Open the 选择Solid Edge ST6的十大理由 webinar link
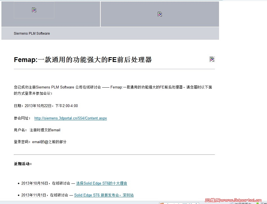This screenshot has height=204, width=267. click(101, 183)
